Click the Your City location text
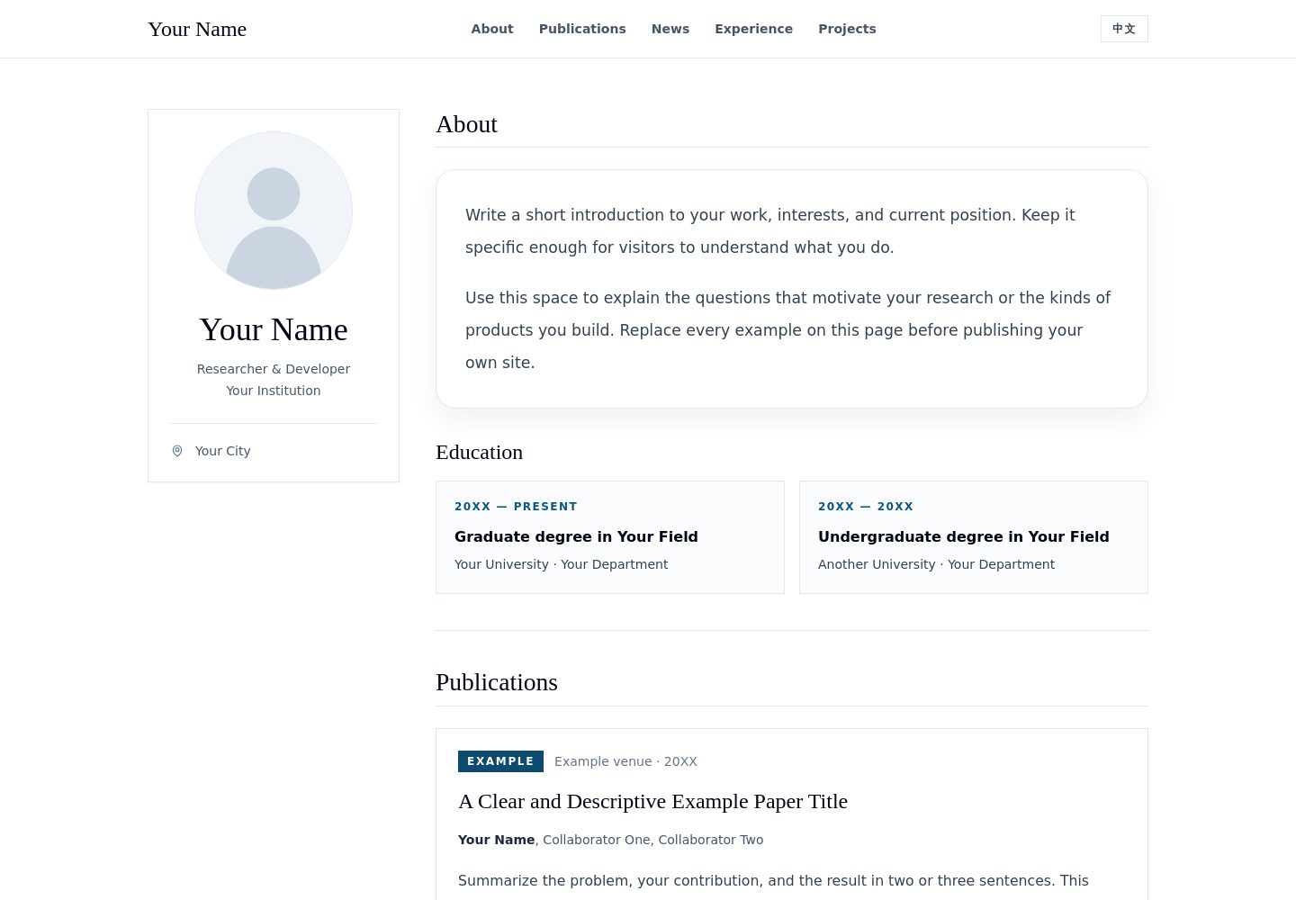Viewport: 1296px width, 900px height. pyautogui.click(x=223, y=451)
